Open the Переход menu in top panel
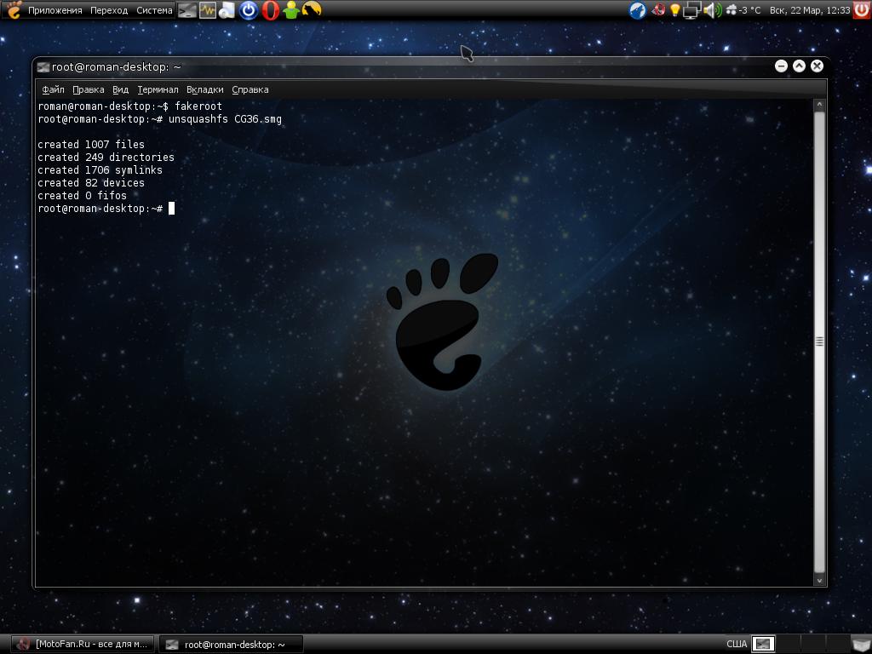 (109, 10)
